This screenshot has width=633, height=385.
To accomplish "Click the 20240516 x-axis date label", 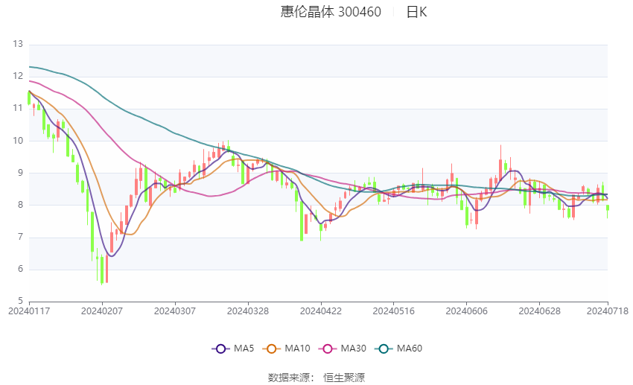I will [x=394, y=311].
